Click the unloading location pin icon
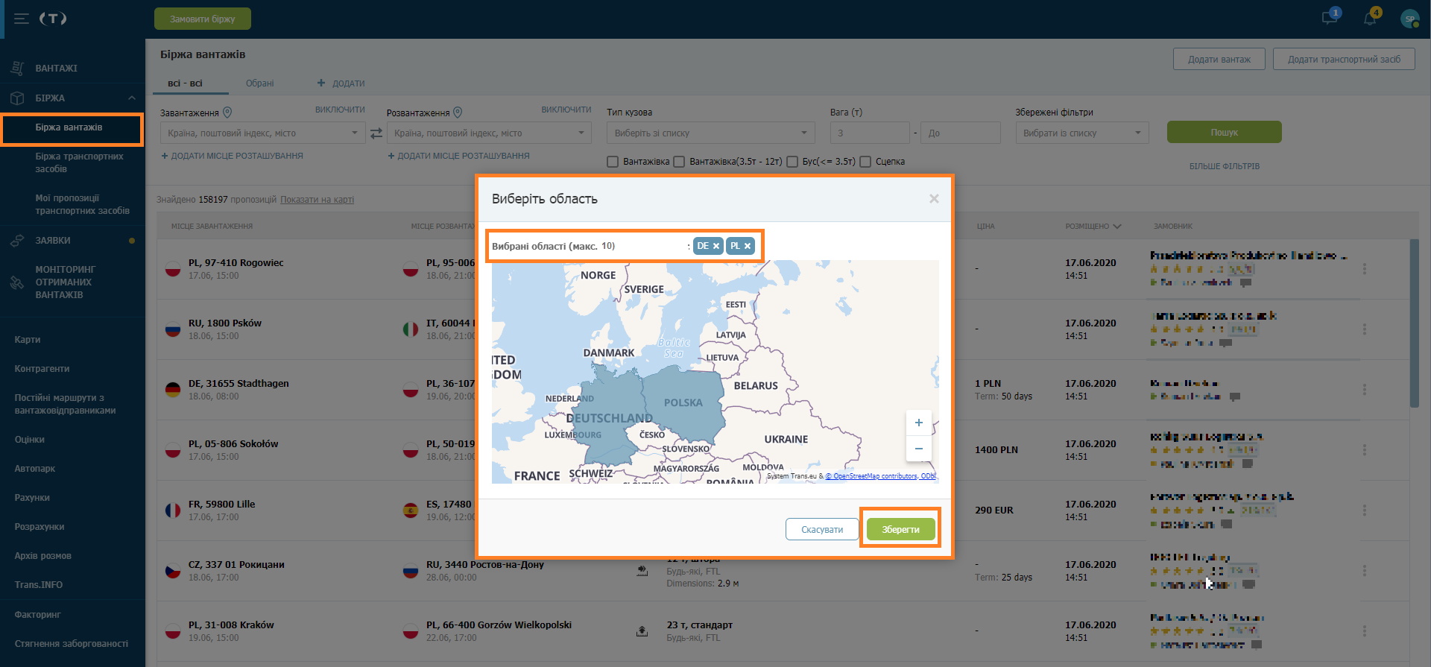1431x667 pixels. (458, 113)
